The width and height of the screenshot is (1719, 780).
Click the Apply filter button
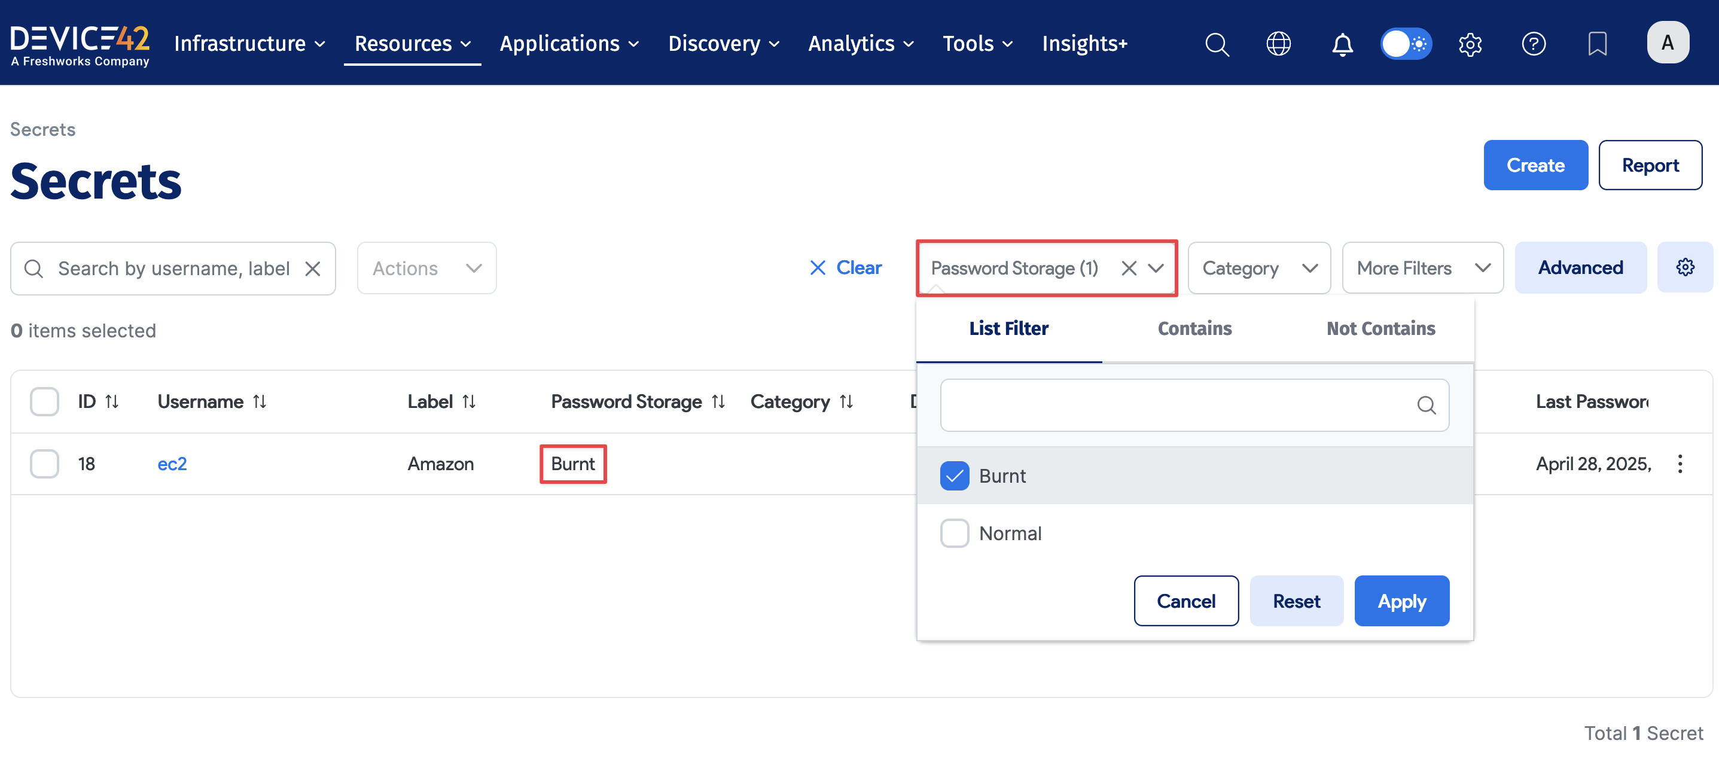[x=1401, y=601]
